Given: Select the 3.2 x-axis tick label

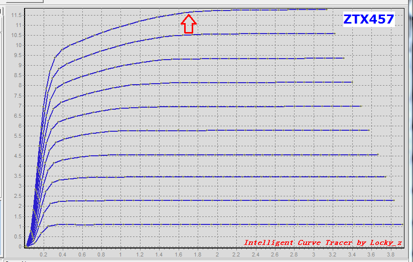Looking at the screenshot, I should pos(333,254).
